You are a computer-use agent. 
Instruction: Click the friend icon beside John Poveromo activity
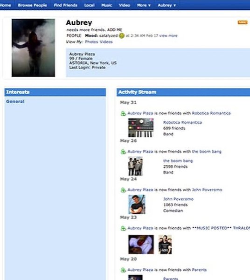pos(123,190)
